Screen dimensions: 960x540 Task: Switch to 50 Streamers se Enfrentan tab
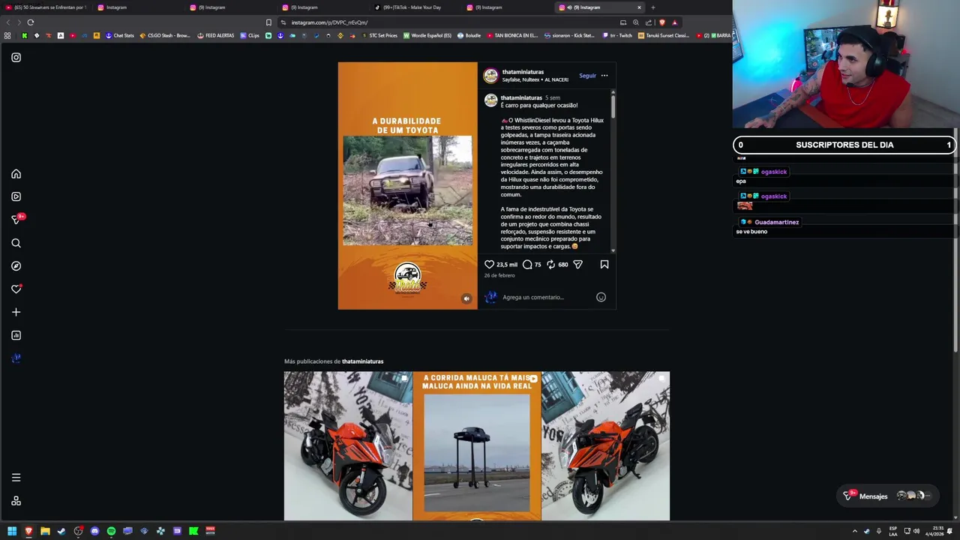[46, 7]
